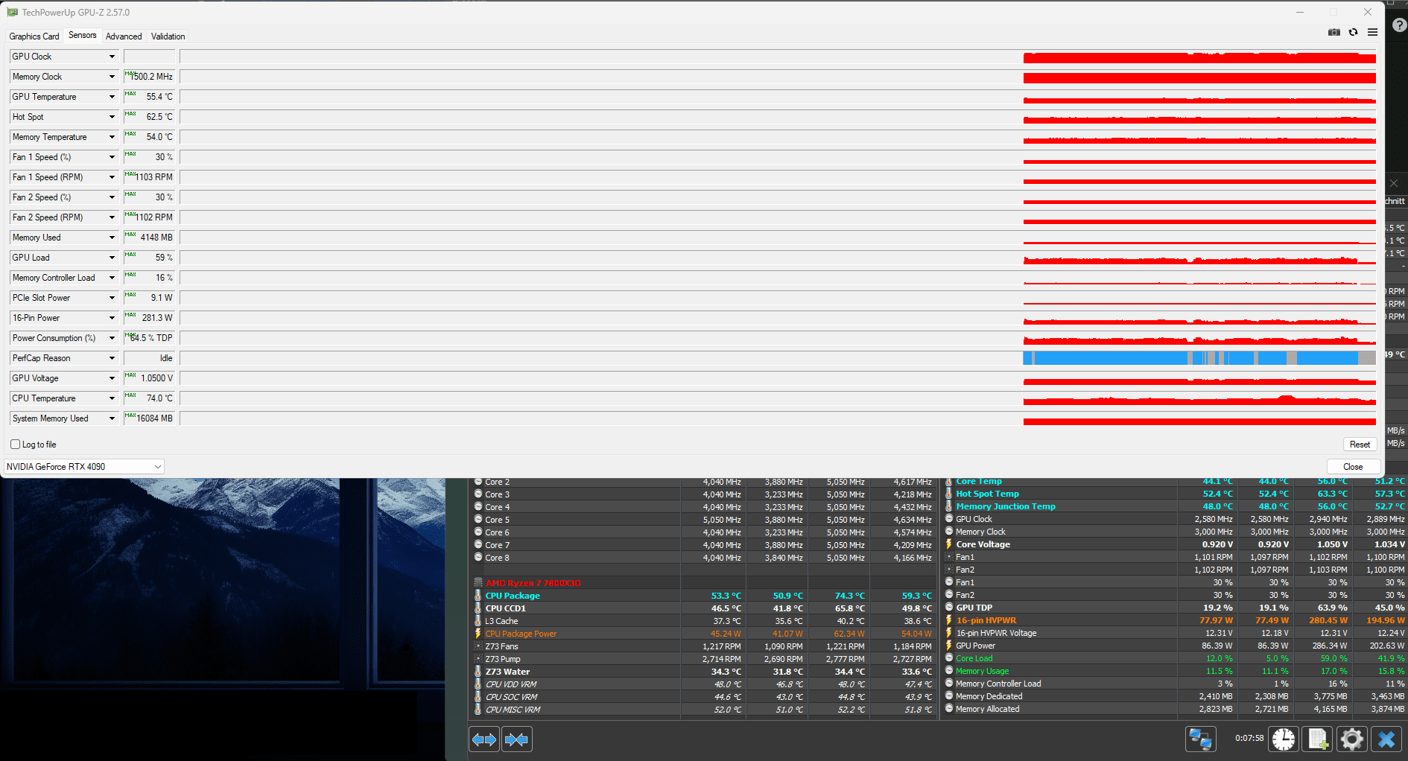The image size is (1408, 761).
Task: Click thermometer icon beside Z73 Water
Action: [x=478, y=672]
